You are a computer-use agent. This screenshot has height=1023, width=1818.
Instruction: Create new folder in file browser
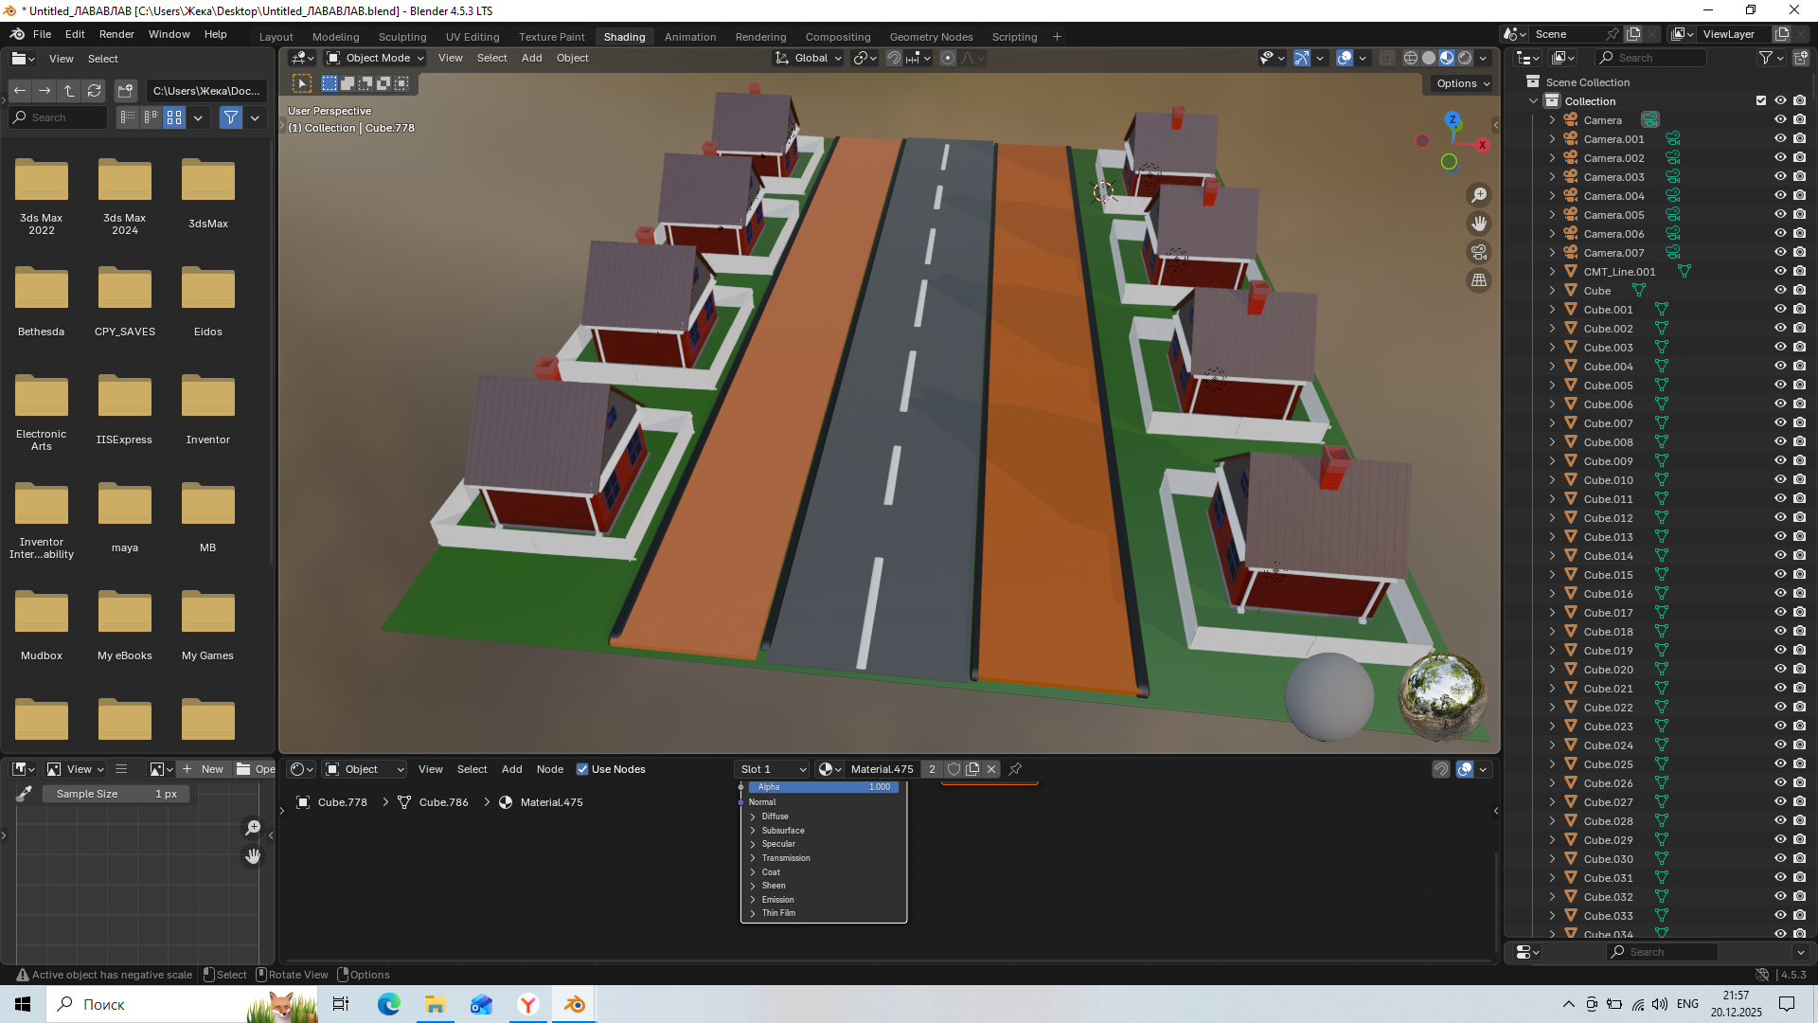coord(125,91)
